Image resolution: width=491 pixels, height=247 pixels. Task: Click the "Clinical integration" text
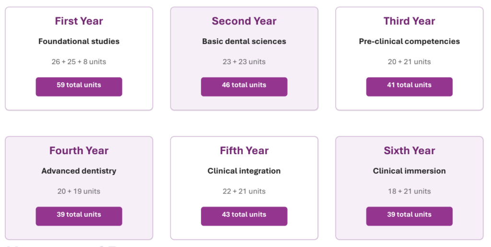(x=244, y=171)
